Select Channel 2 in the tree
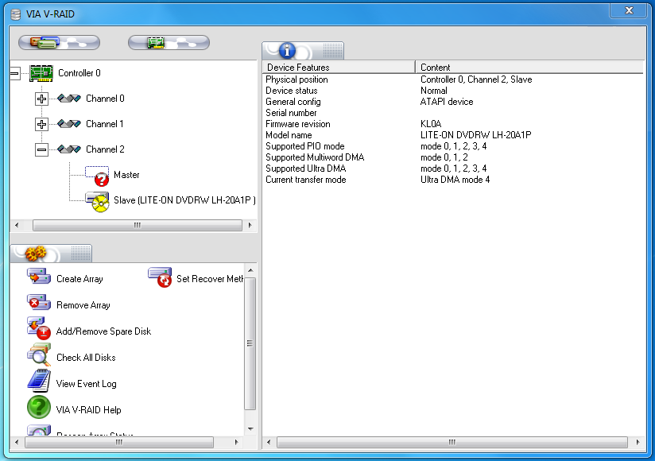Screen dimensions: 655x461 coord(105,149)
